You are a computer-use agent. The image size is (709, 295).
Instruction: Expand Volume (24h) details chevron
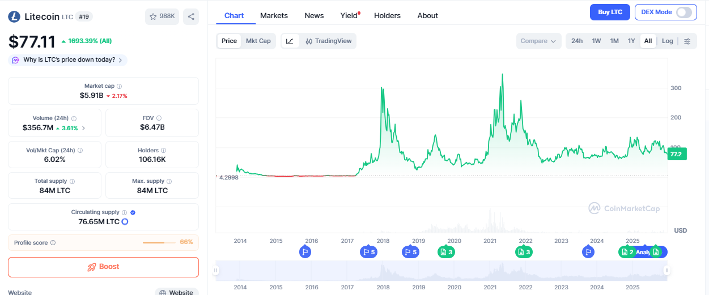[84, 128]
